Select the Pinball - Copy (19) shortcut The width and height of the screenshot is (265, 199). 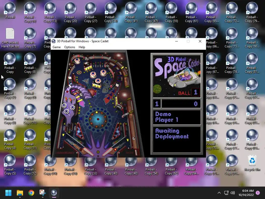(x=50, y=167)
